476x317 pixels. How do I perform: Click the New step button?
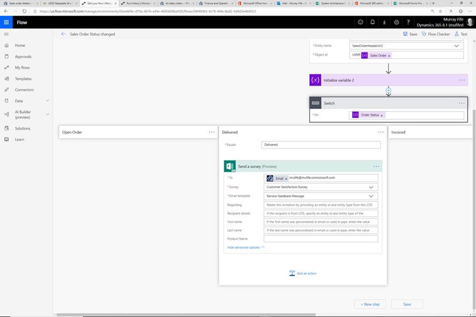coord(370,304)
